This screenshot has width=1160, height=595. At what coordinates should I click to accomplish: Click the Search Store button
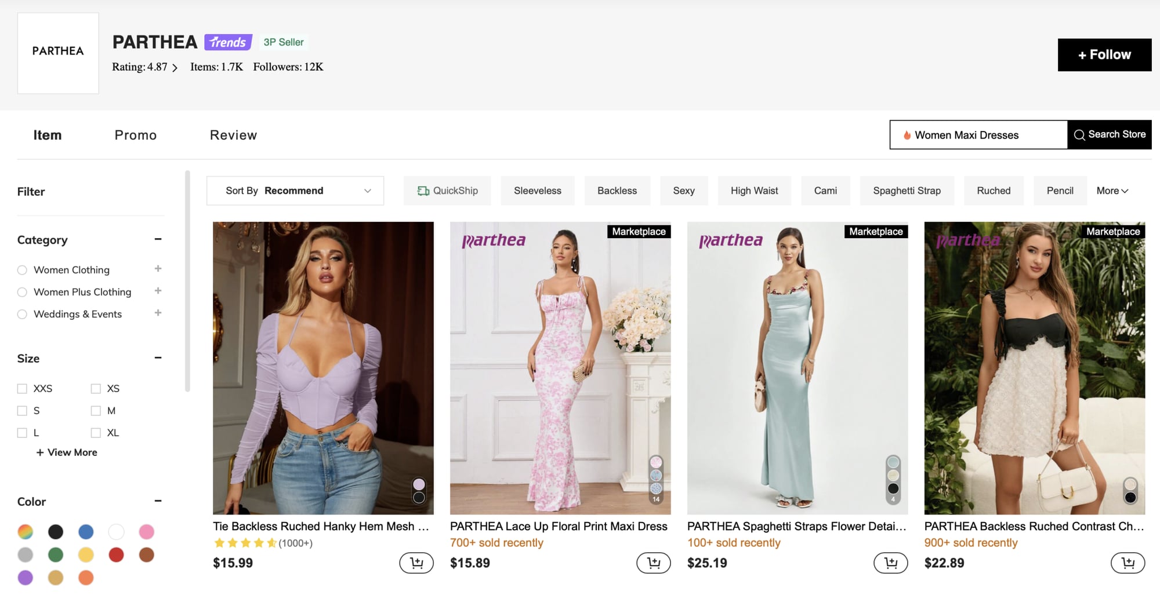[1110, 134]
